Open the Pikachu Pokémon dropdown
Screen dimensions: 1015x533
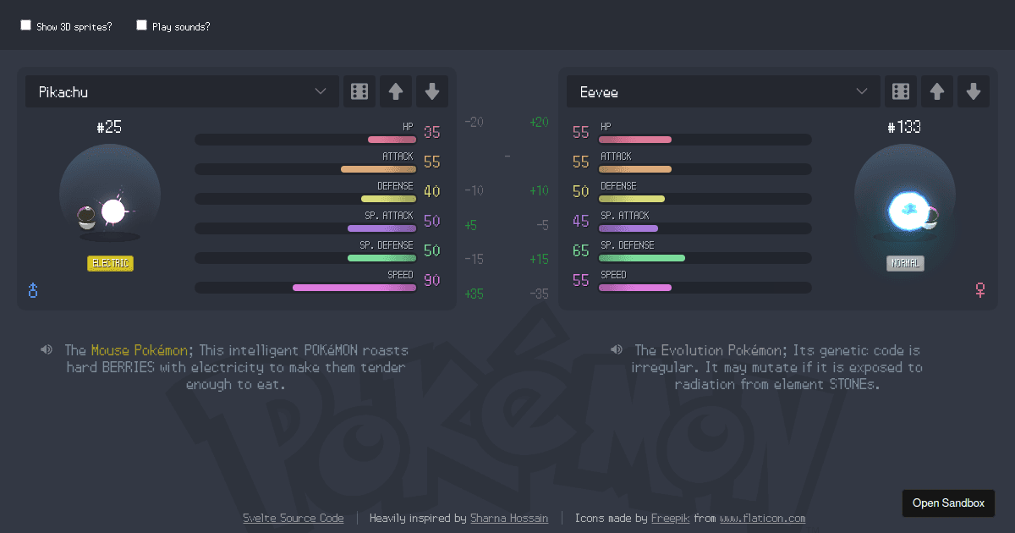point(182,91)
